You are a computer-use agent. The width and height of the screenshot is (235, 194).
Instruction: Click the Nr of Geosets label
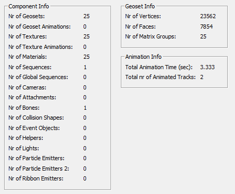[26, 16]
